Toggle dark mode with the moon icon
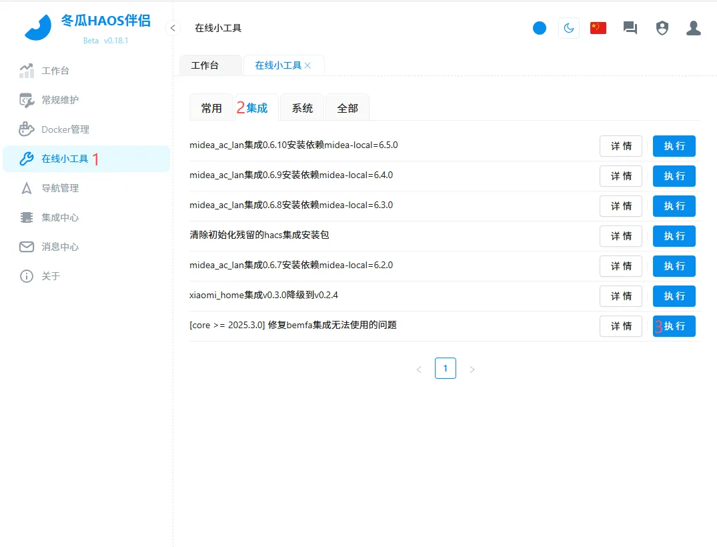The width and height of the screenshot is (717, 547). (569, 28)
